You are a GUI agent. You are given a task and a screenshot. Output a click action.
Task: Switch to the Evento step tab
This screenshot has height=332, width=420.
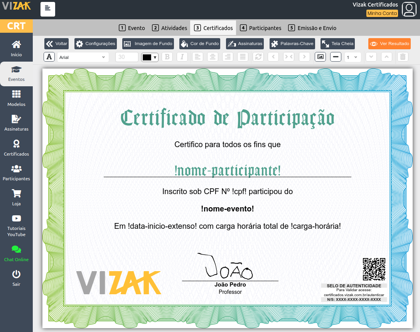click(132, 28)
